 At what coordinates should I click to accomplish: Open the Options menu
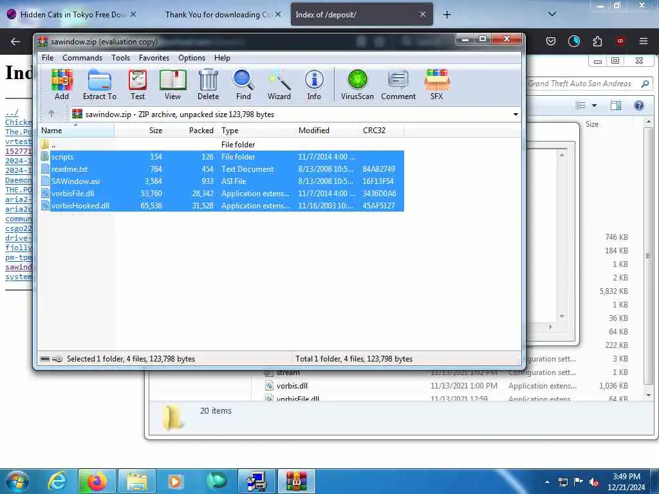pos(192,57)
